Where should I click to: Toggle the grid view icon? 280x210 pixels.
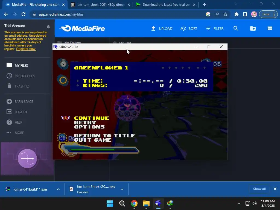270,28
